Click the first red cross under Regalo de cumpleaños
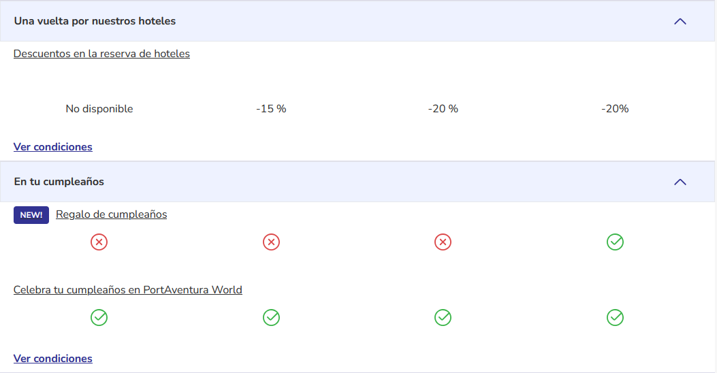The width and height of the screenshot is (717, 373). click(99, 242)
